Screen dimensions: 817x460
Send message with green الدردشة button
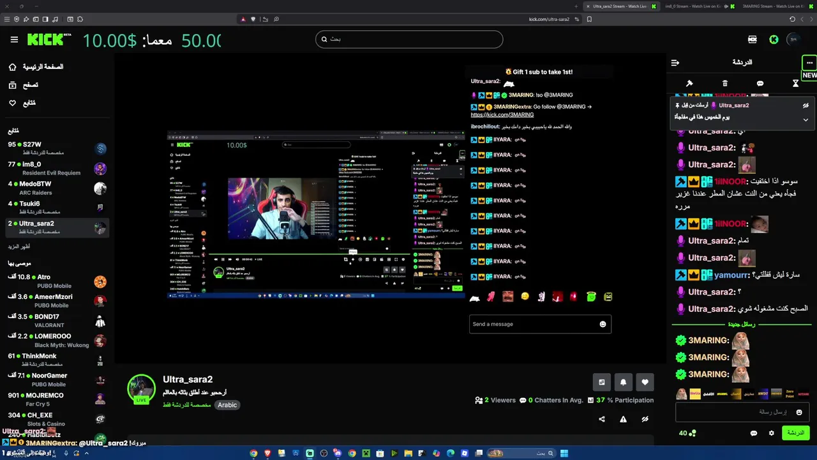click(x=795, y=433)
